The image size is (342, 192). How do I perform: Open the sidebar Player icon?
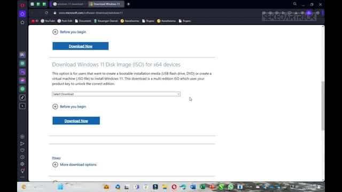[22, 137]
